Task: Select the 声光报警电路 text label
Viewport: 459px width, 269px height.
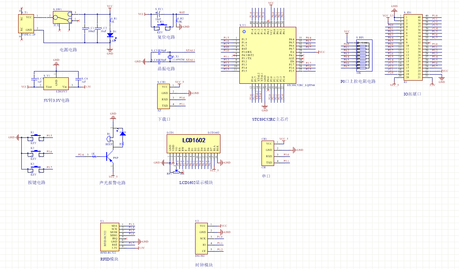Action: [112, 183]
